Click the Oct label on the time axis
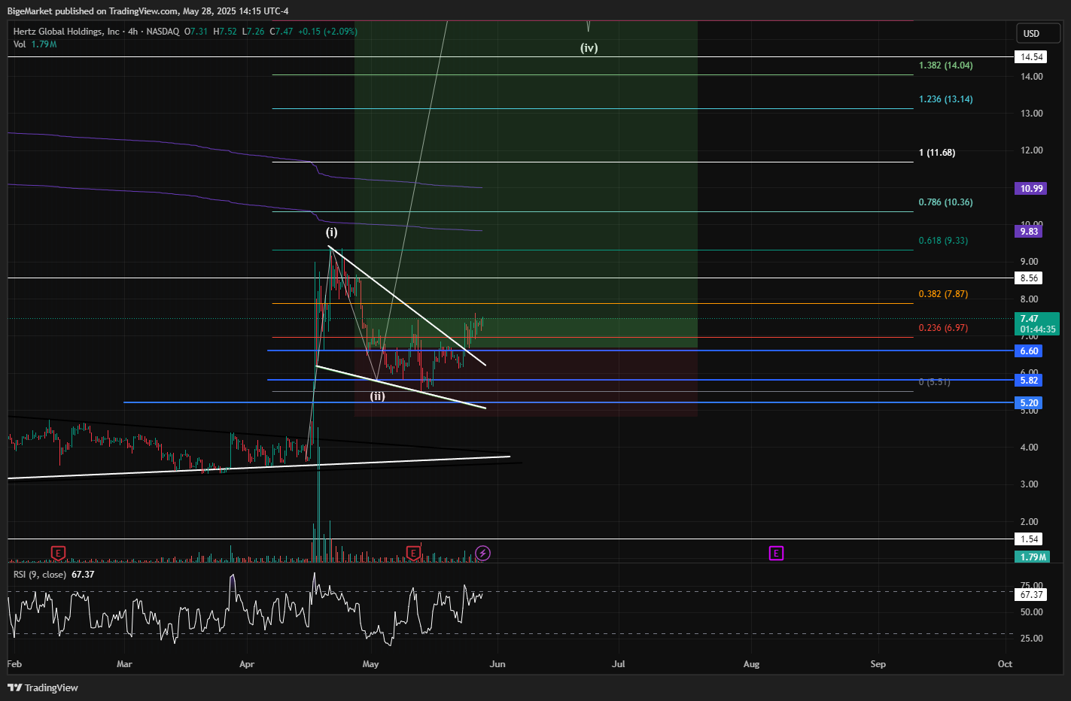1071x701 pixels. (x=1005, y=664)
